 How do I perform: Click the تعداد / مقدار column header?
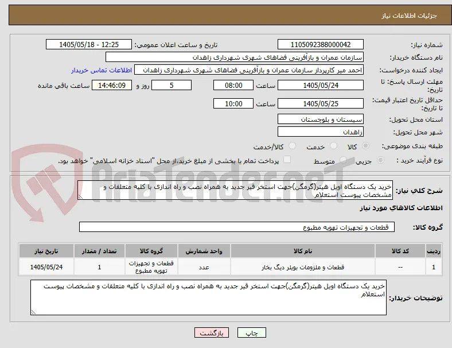click(x=99, y=251)
